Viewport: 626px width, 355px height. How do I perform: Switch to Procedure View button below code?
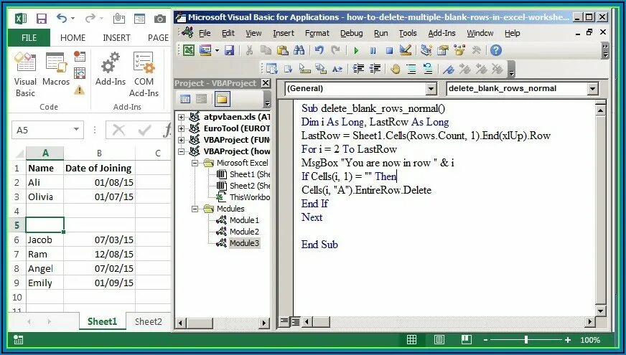[284, 321]
